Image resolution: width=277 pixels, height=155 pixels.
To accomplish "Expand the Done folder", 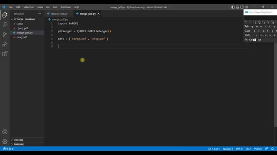I will 19,24.
